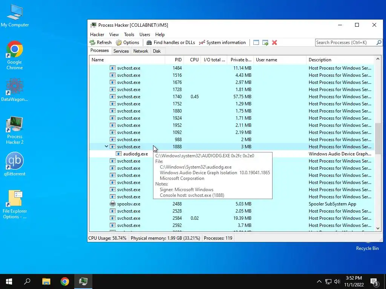Click the CPU Usage status bar entry

(107, 238)
